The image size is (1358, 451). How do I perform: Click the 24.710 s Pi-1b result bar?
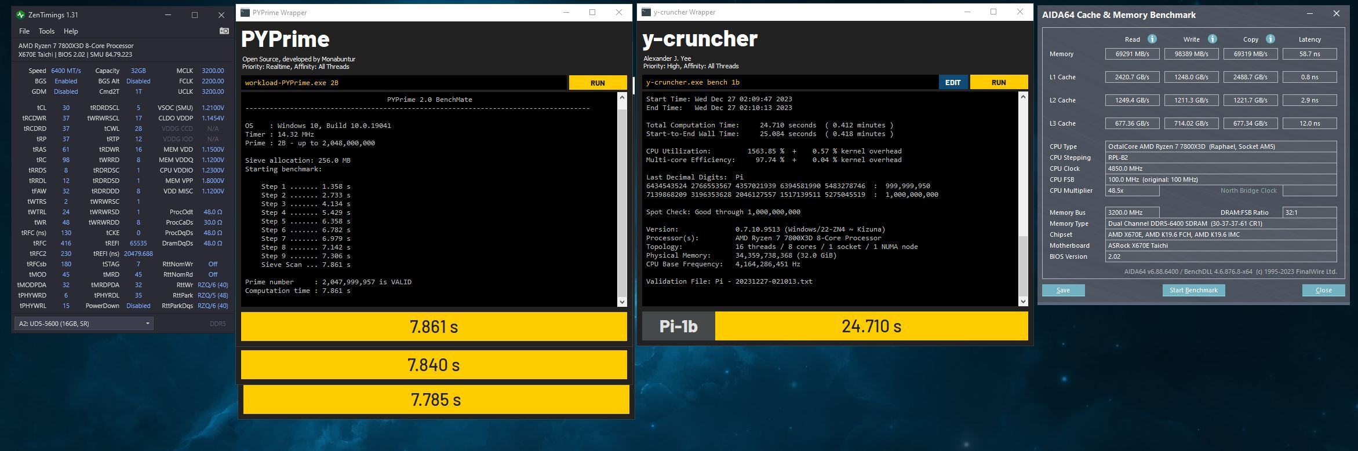[x=871, y=326]
